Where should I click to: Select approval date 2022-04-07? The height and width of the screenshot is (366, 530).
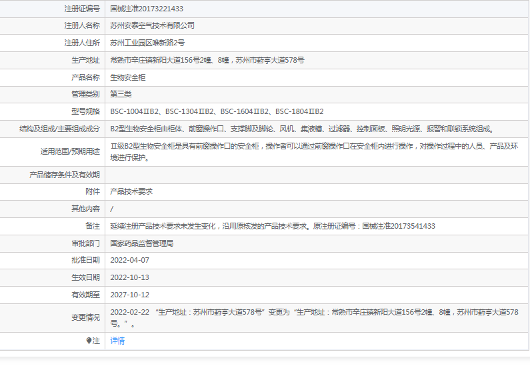click(x=129, y=260)
